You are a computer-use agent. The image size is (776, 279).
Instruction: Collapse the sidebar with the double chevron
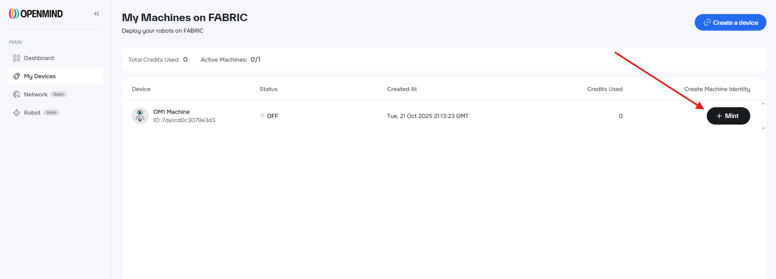tap(97, 14)
